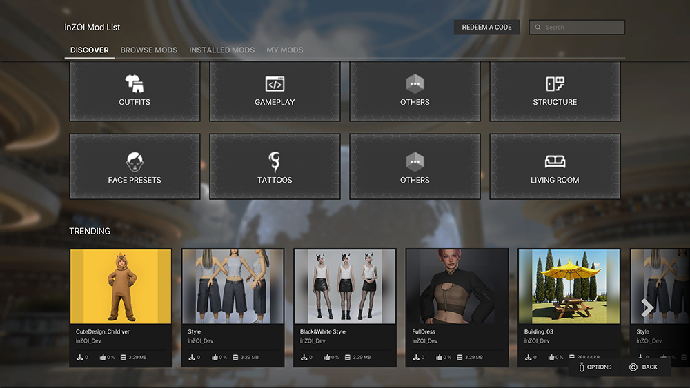Click the Options button
This screenshot has height=388, width=690.
pos(595,367)
